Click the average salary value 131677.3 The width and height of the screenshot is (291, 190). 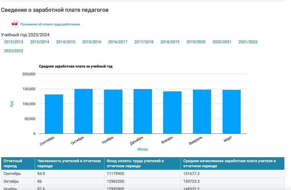(x=191, y=174)
